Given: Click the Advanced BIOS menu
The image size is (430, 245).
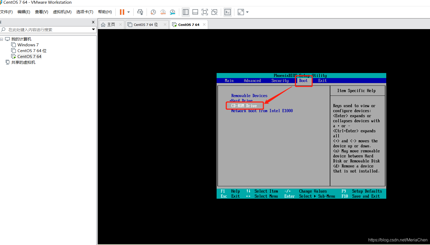Looking at the screenshot, I should click(x=252, y=81).
